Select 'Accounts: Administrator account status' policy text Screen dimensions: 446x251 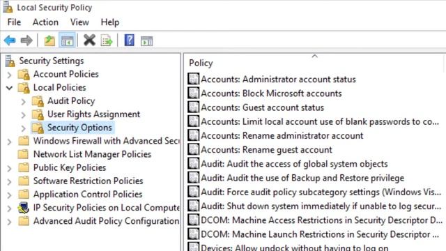[x=279, y=79]
